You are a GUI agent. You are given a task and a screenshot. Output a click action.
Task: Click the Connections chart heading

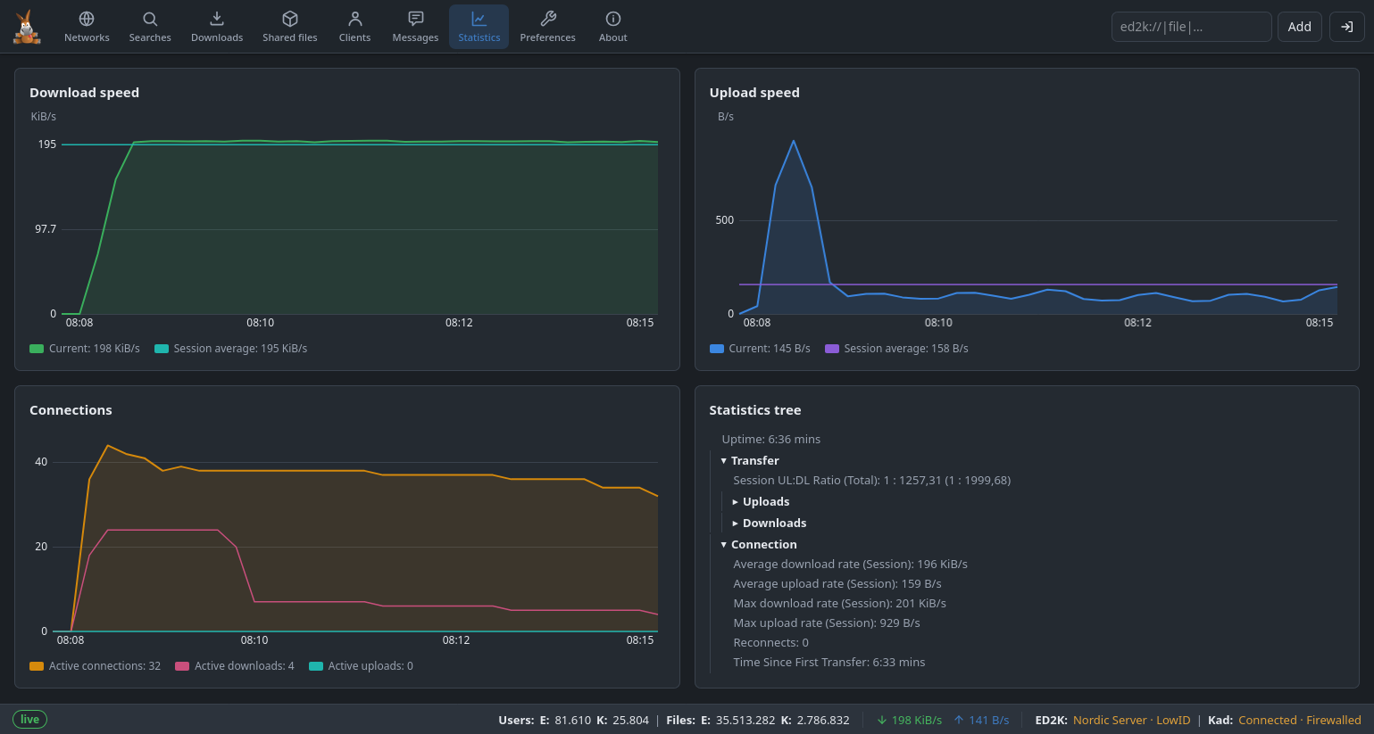click(71, 410)
